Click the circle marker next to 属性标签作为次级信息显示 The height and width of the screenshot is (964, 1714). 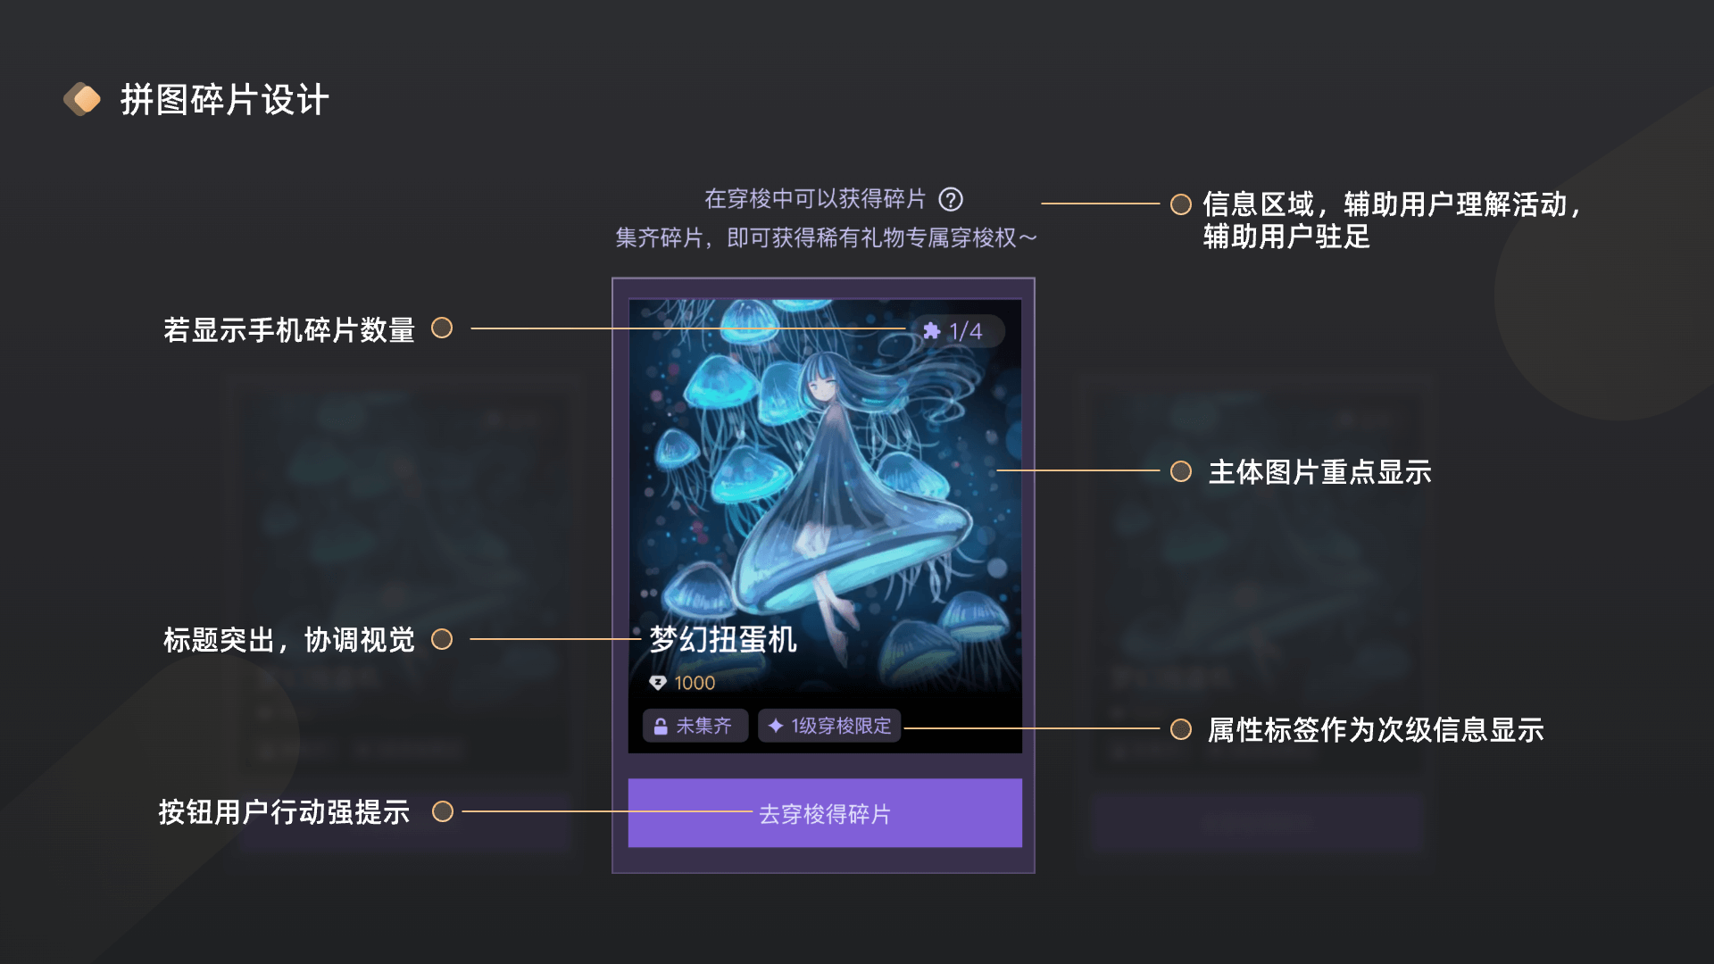pyautogui.click(x=1181, y=729)
